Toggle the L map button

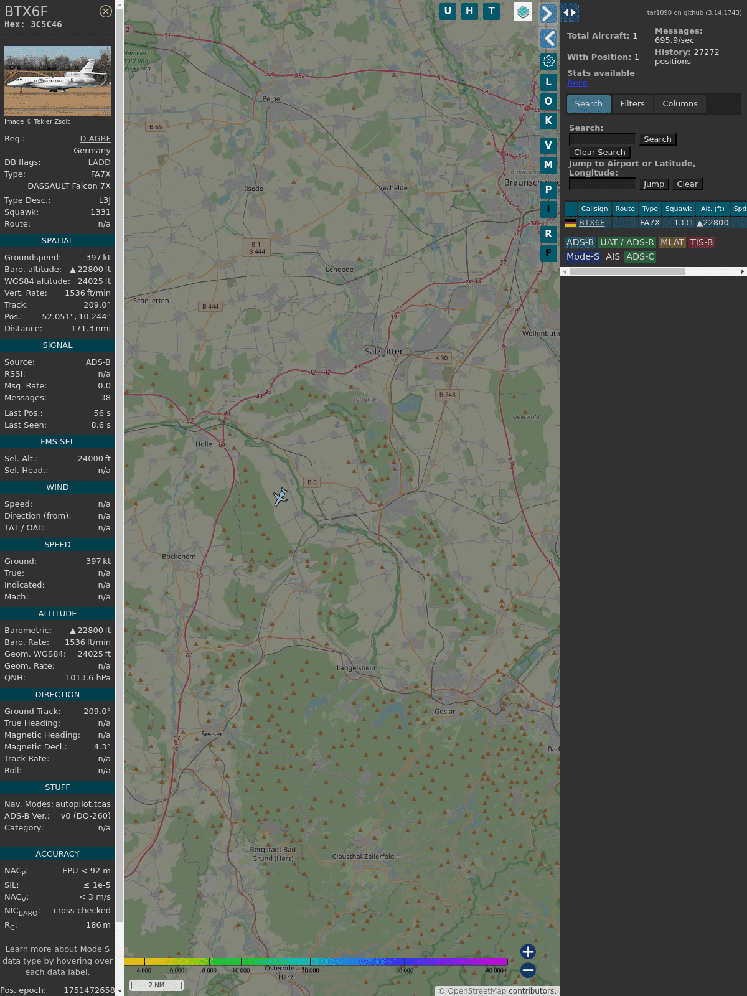pos(548,82)
